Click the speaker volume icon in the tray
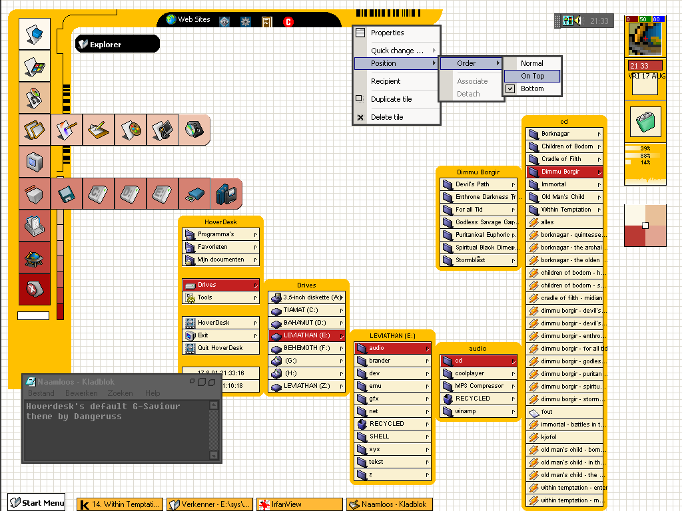682x511 pixels. pos(577,21)
